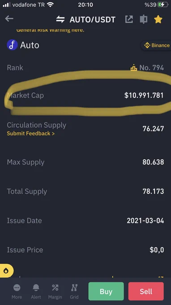The height and width of the screenshot is (305, 171).
Task: Tap the back arrow icon
Action: point(9,19)
